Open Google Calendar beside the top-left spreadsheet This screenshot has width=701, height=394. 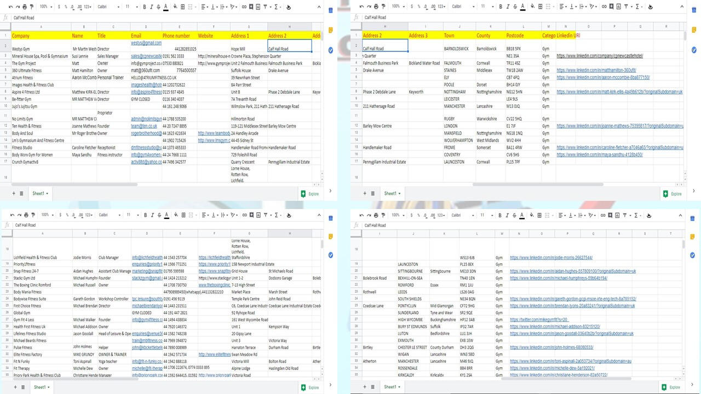[331, 10]
